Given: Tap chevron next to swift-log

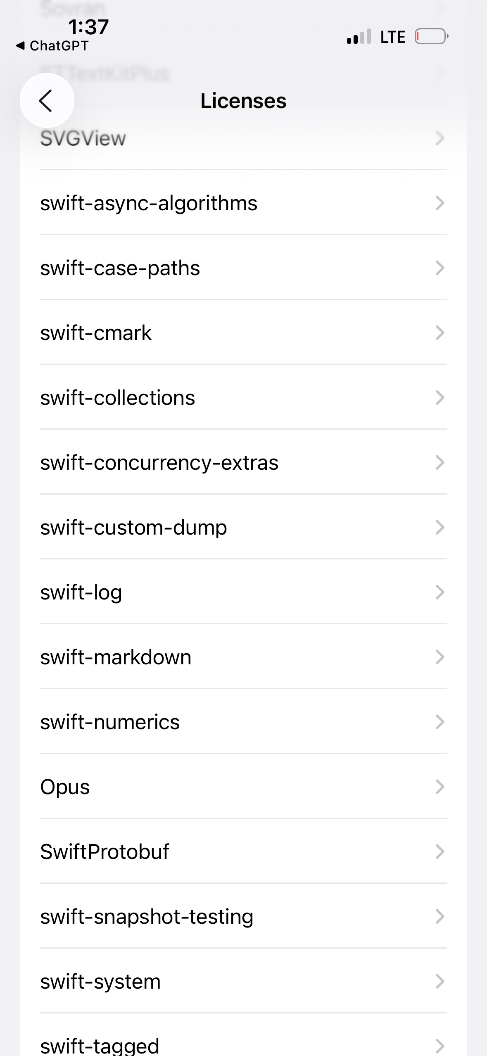Looking at the screenshot, I should (440, 592).
